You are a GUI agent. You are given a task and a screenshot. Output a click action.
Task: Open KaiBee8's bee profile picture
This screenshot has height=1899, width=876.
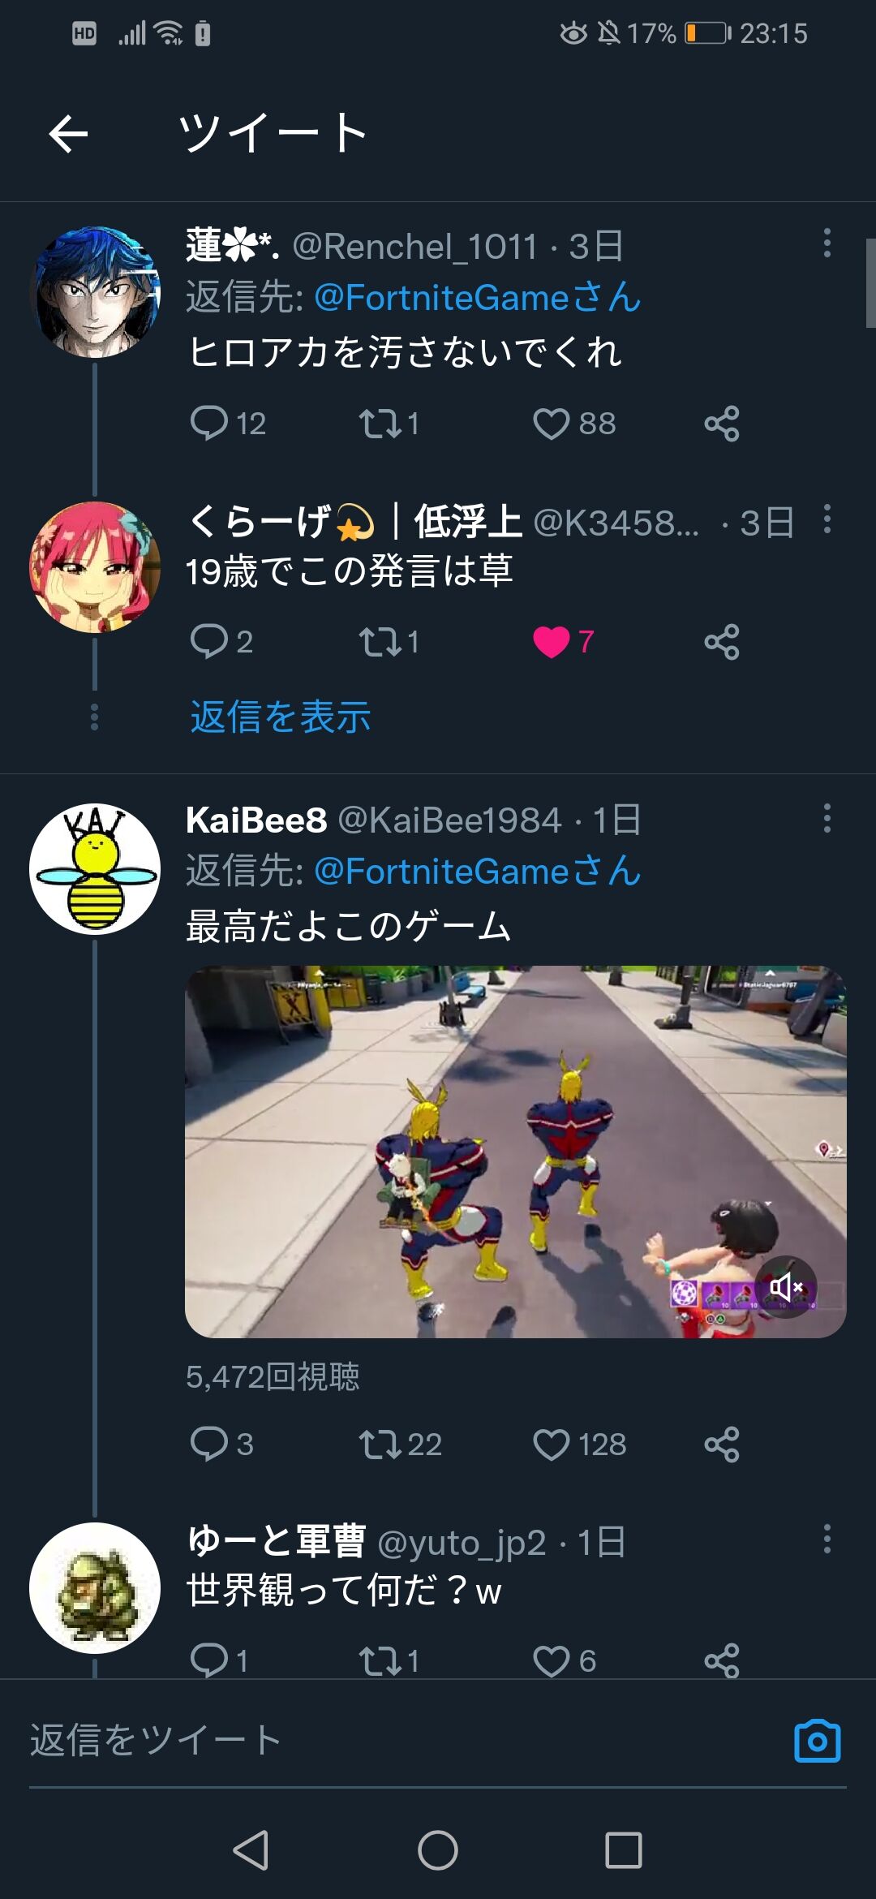(x=95, y=869)
